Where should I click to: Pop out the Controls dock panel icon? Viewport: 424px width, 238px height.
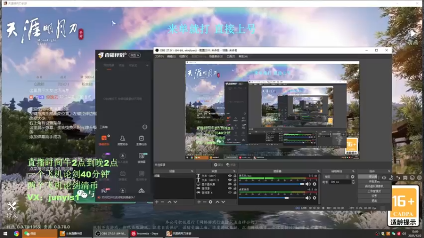[x=389, y=171]
